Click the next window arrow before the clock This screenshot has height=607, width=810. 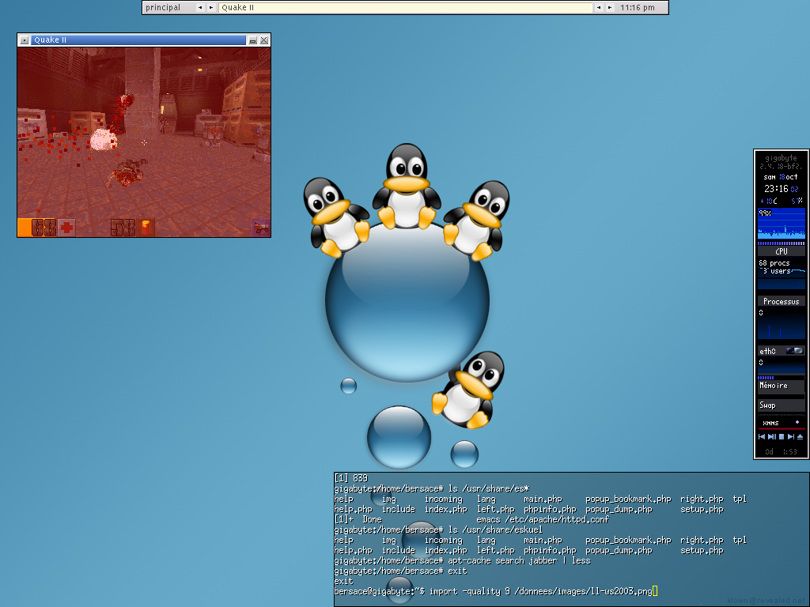click(610, 7)
